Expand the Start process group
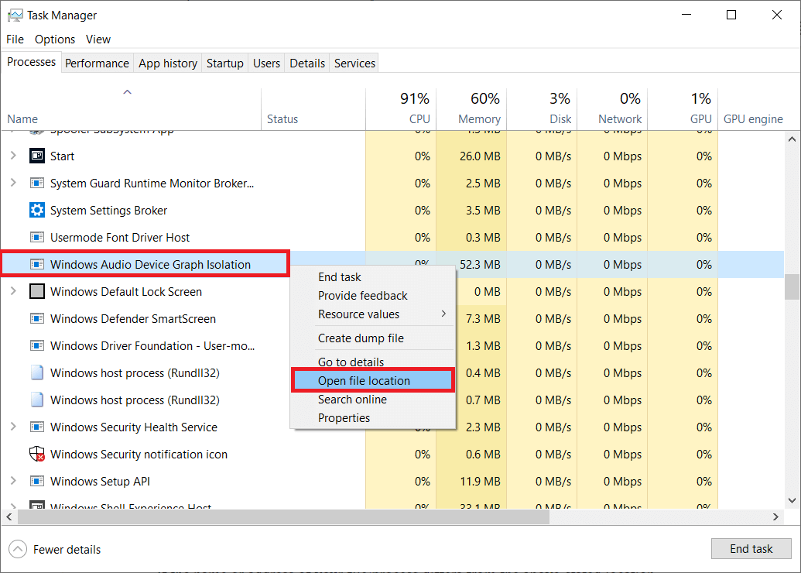The image size is (801, 573). 15,156
